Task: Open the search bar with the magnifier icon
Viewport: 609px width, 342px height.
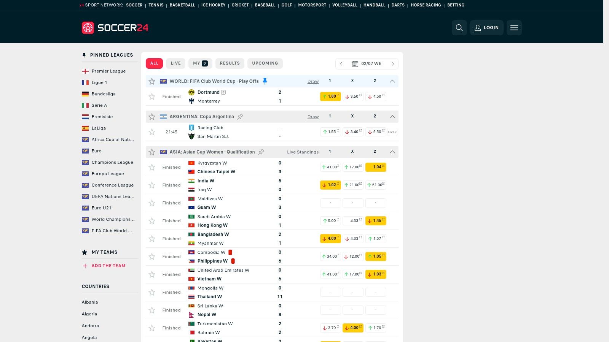Action: point(459,27)
